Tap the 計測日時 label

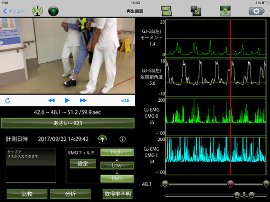click(x=17, y=139)
